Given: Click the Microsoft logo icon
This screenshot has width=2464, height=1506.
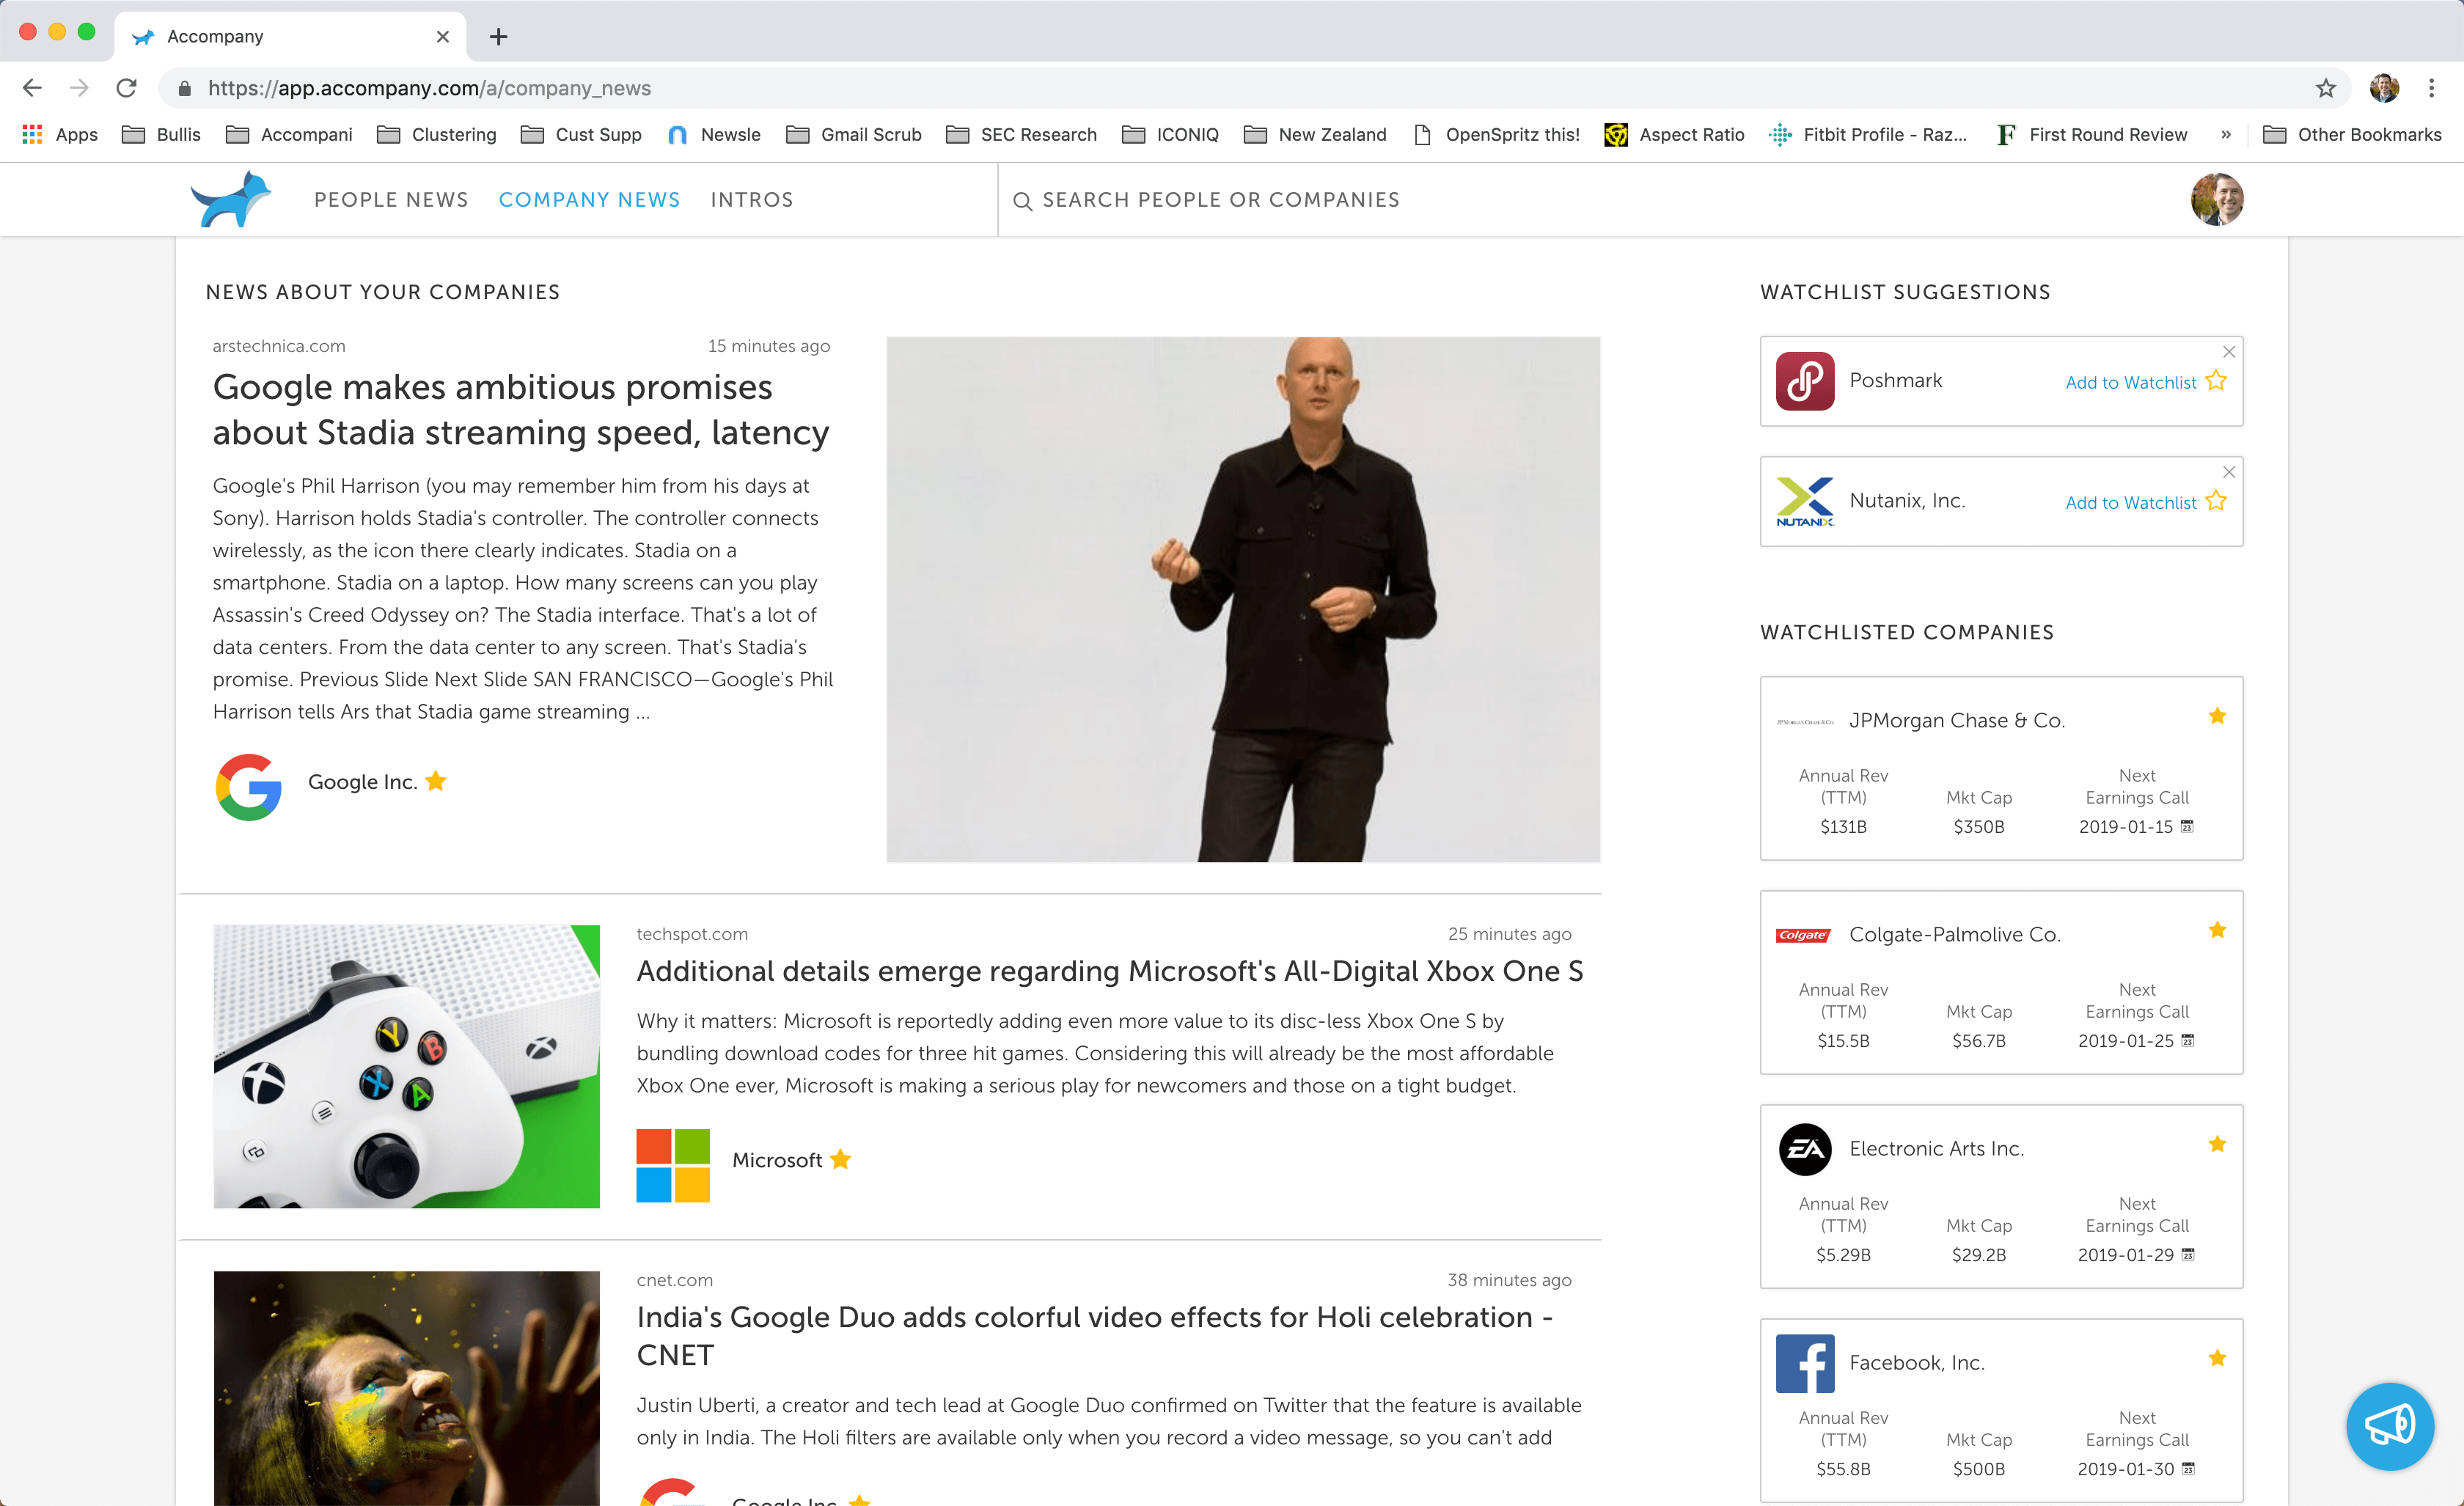Looking at the screenshot, I should 673,1165.
